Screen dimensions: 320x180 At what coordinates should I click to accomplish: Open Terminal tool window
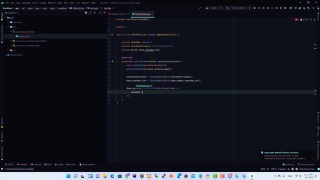coord(36,164)
